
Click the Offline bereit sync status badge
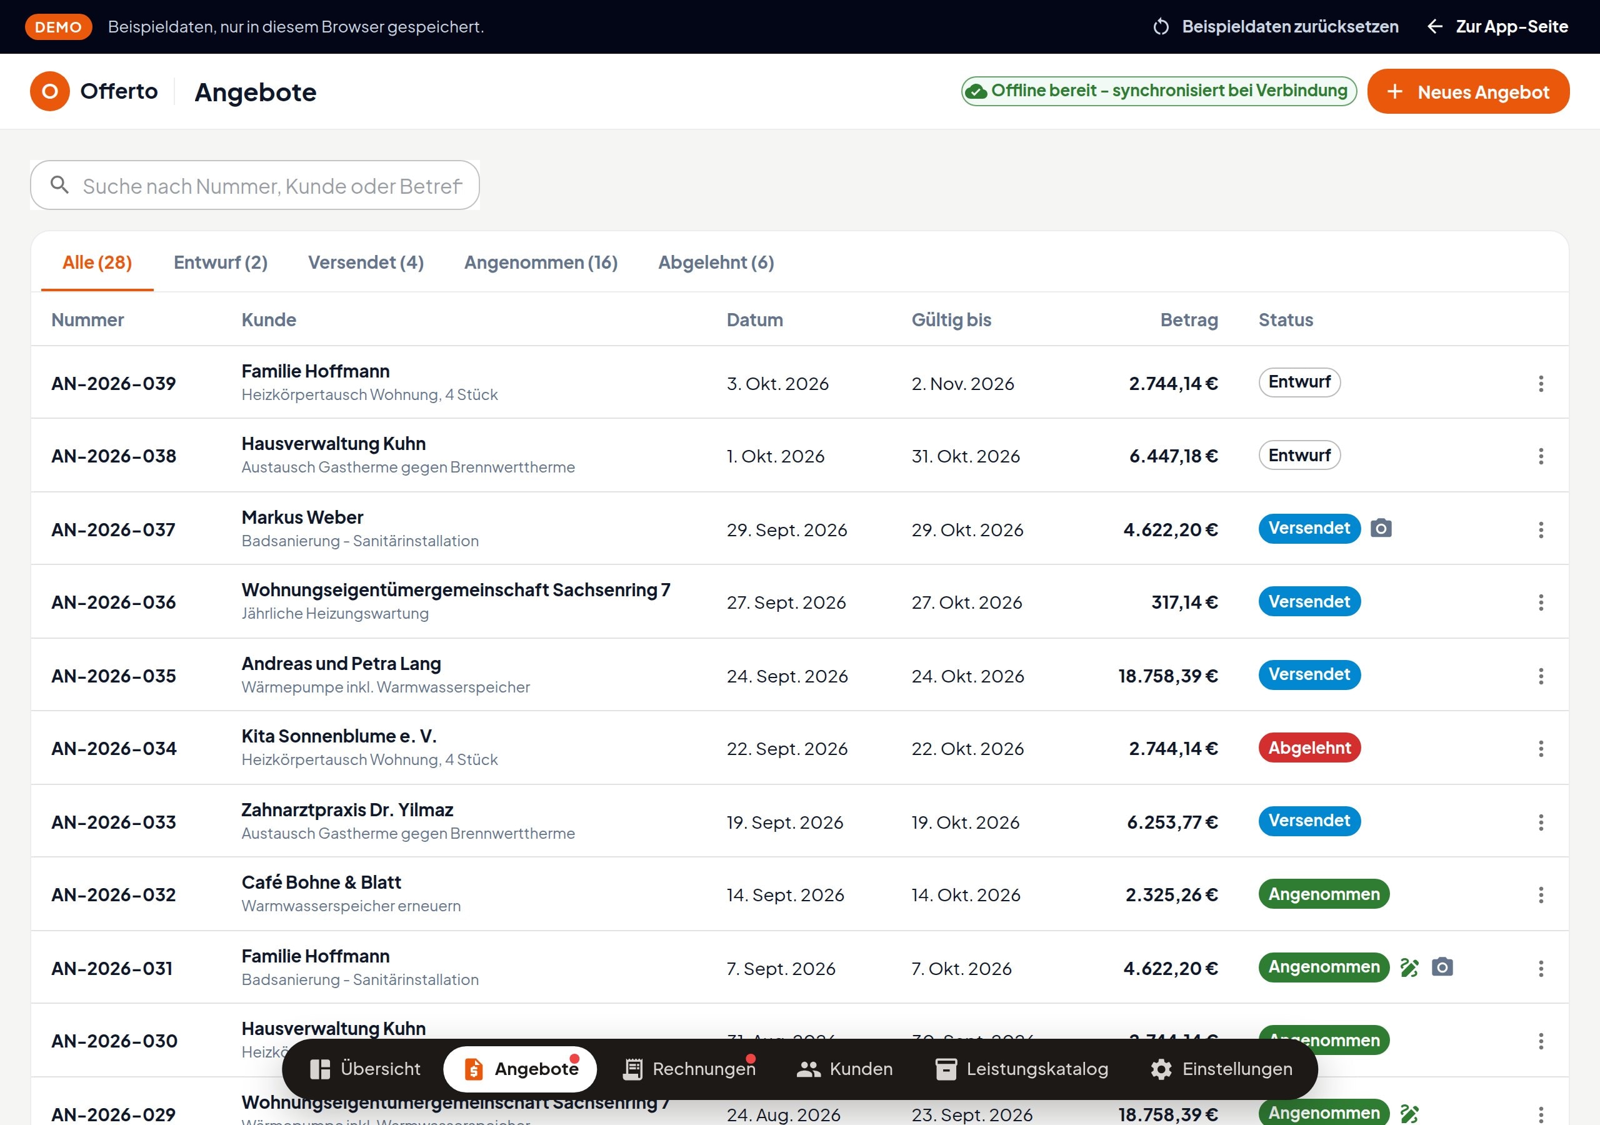point(1158,91)
